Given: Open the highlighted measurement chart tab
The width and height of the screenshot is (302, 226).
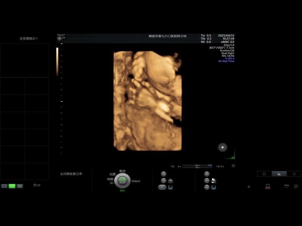Looking at the screenshot, I should click(279, 174).
